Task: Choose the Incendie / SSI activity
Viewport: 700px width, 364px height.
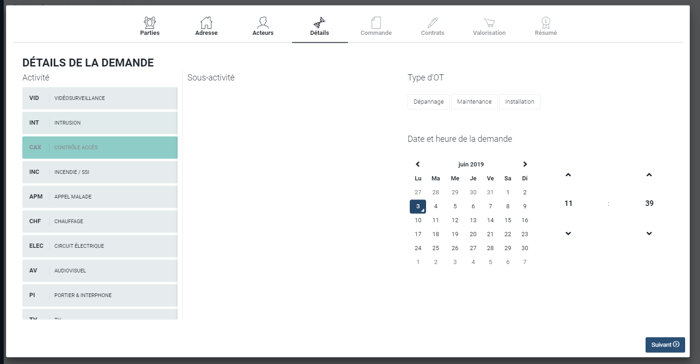Action: tap(100, 172)
